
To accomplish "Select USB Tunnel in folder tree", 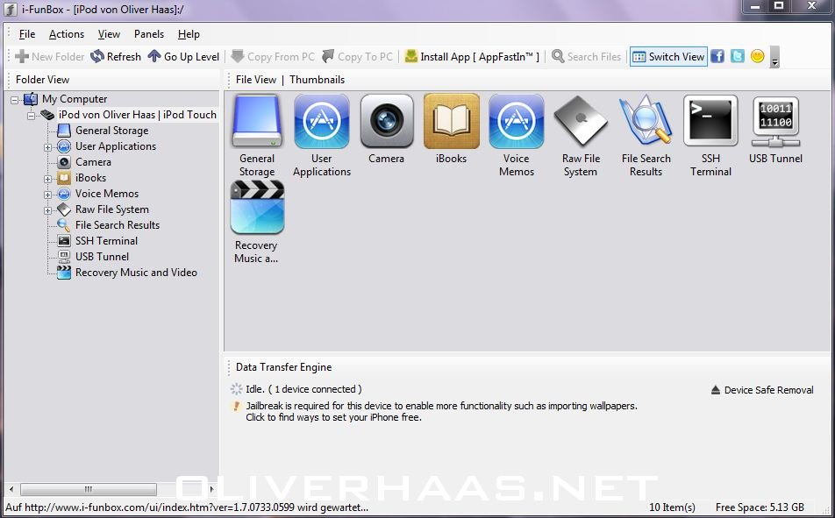I will coord(102,257).
